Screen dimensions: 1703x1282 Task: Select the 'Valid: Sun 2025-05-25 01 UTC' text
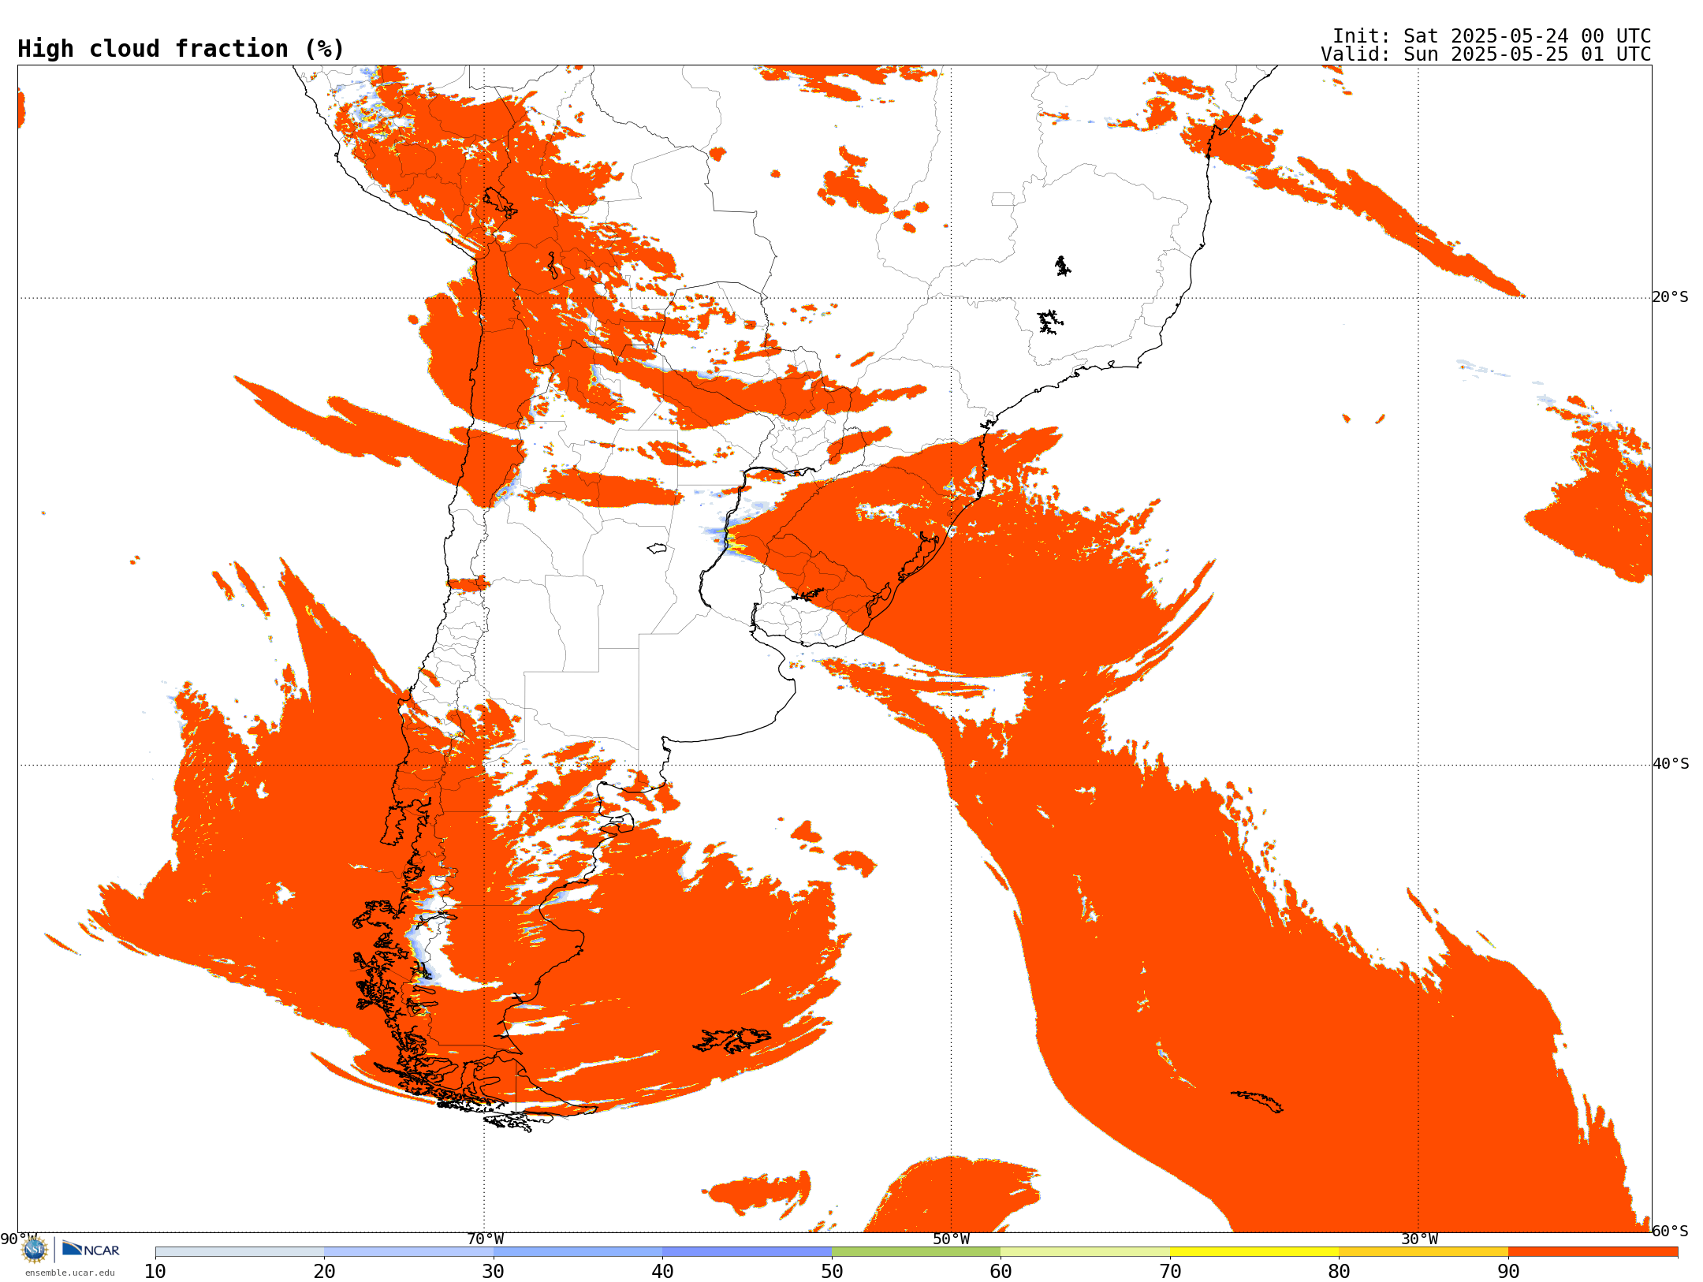point(1485,54)
